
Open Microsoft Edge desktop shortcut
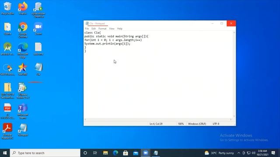click(23, 50)
